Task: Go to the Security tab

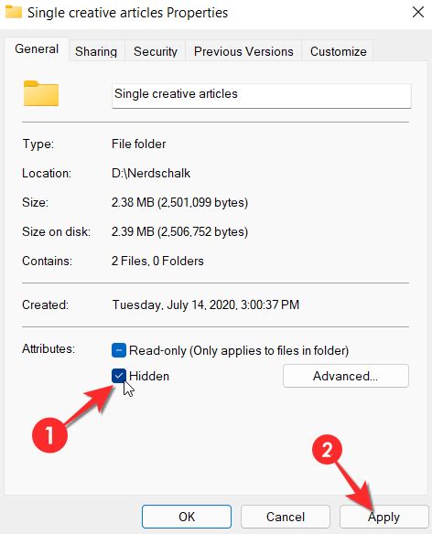Action: click(156, 51)
